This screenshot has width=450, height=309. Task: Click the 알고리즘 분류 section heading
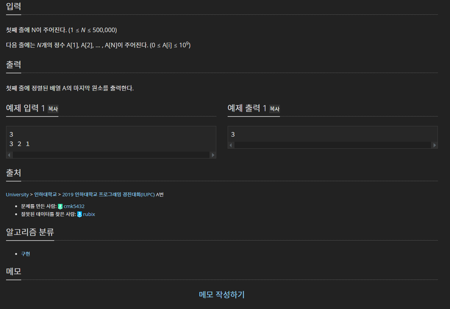pyautogui.click(x=30, y=232)
